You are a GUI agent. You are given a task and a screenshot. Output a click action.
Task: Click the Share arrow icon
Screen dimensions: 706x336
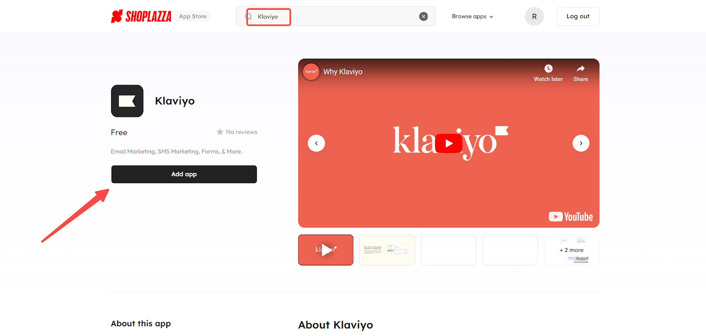point(580,69)
